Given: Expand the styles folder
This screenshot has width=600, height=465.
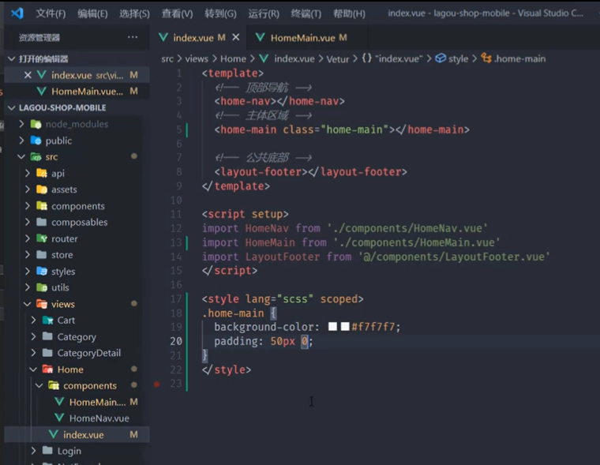Looking at the screenshot, I should pyautogui.click(x=28, y=271).
